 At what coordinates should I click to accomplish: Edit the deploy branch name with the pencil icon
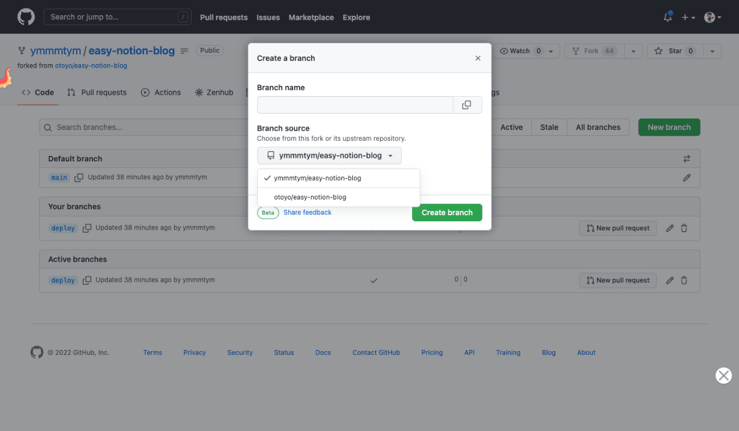[670, 228]
